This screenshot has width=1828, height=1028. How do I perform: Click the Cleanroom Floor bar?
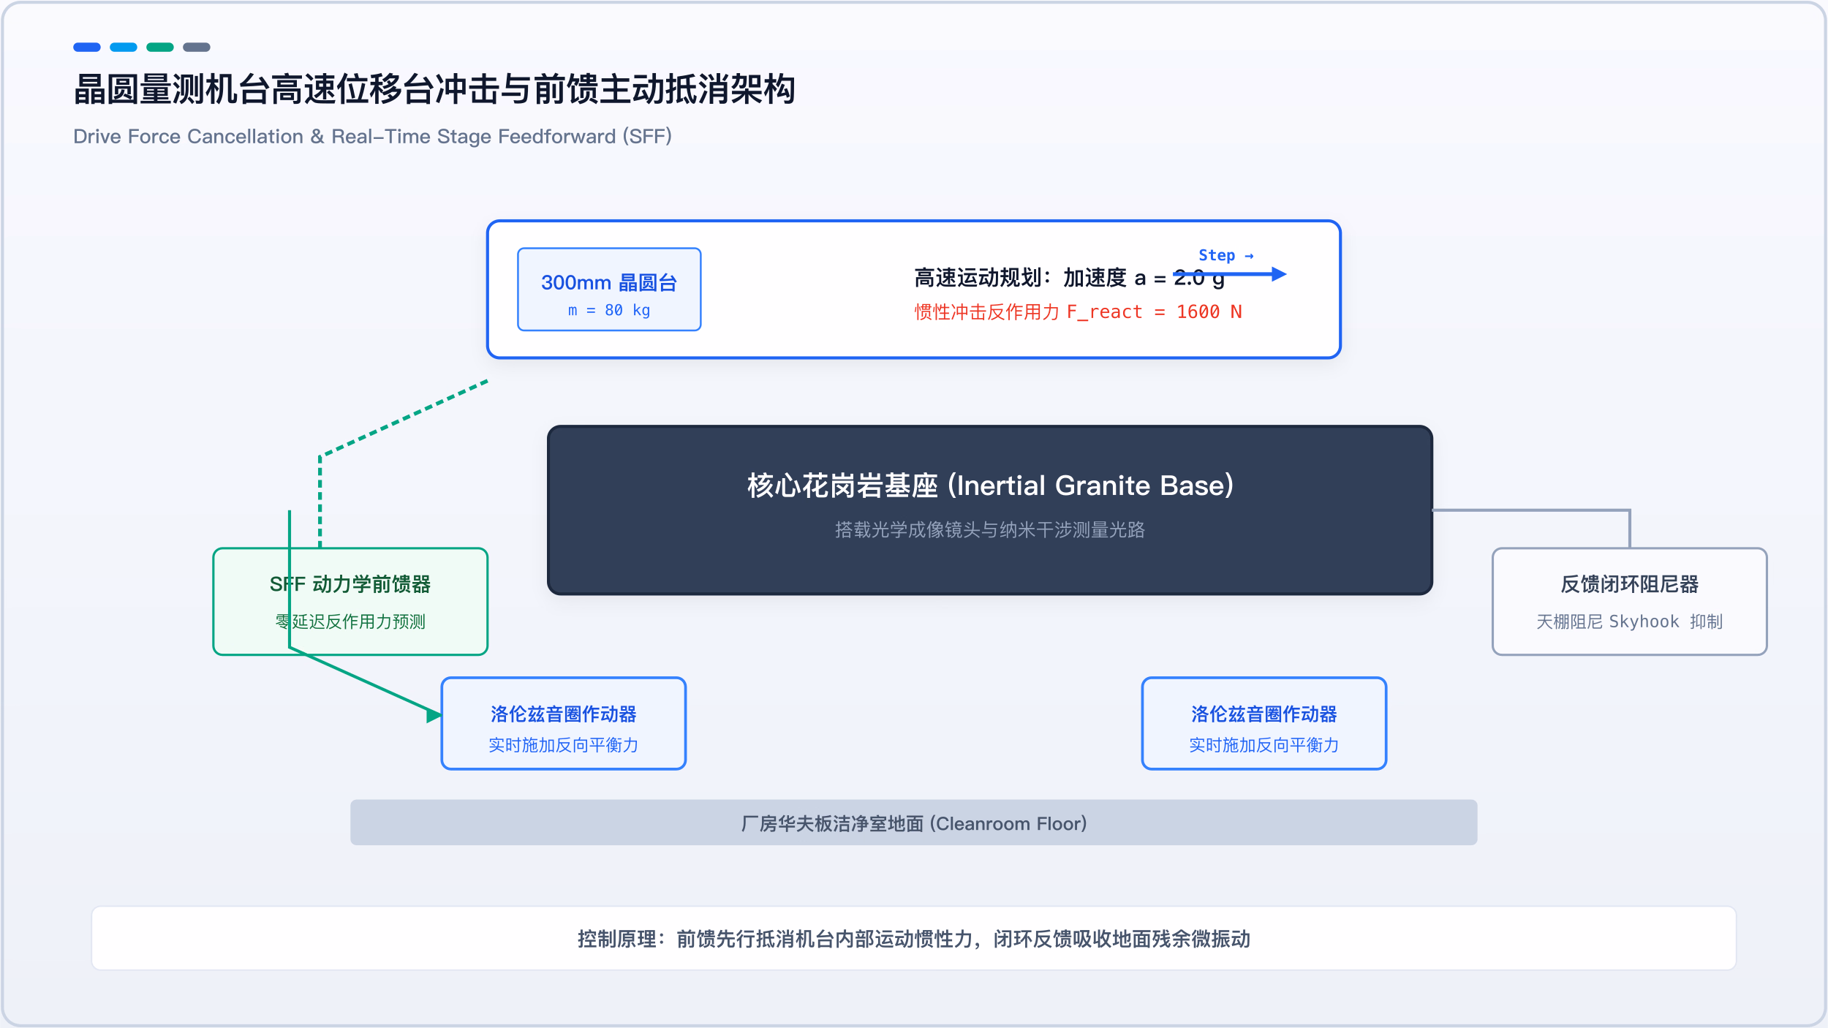(x=914, y=823)
